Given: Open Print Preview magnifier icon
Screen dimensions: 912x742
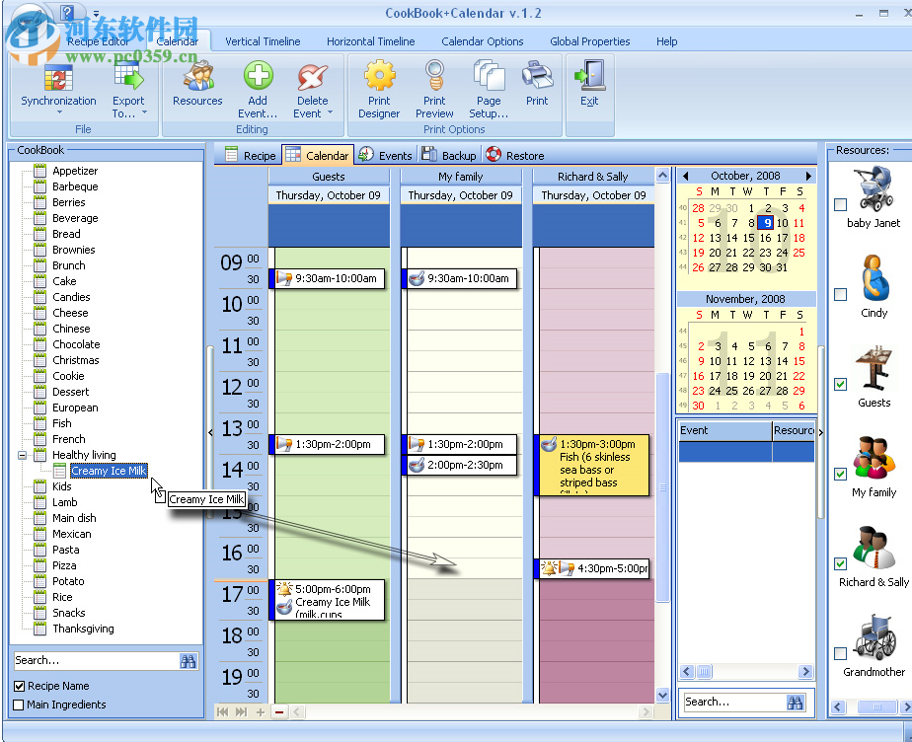Looking at the screenshot, I should click(x=434, y=76).
